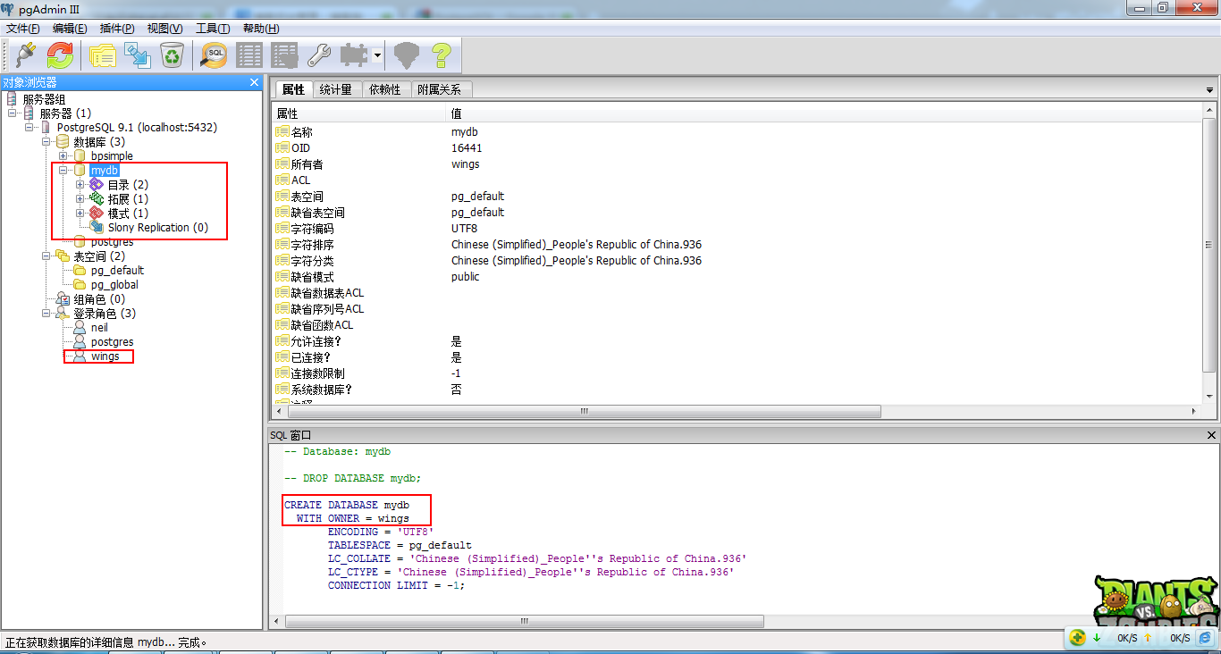Click the plug connection icon in toolbar
The height and width of the screenshot is (654, 1221).
tap(25, 55)
